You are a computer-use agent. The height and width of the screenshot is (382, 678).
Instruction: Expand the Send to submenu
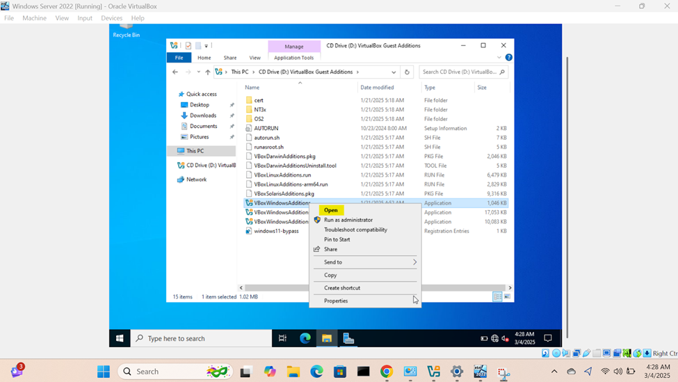(x=365, y=262)
